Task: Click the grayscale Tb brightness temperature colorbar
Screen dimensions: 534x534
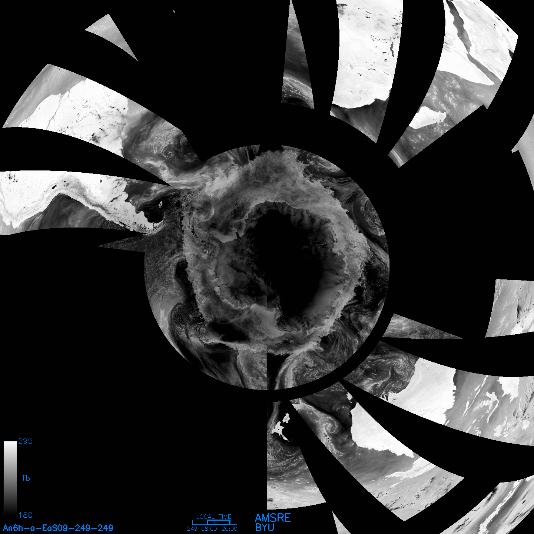Action: coord(10,478)
